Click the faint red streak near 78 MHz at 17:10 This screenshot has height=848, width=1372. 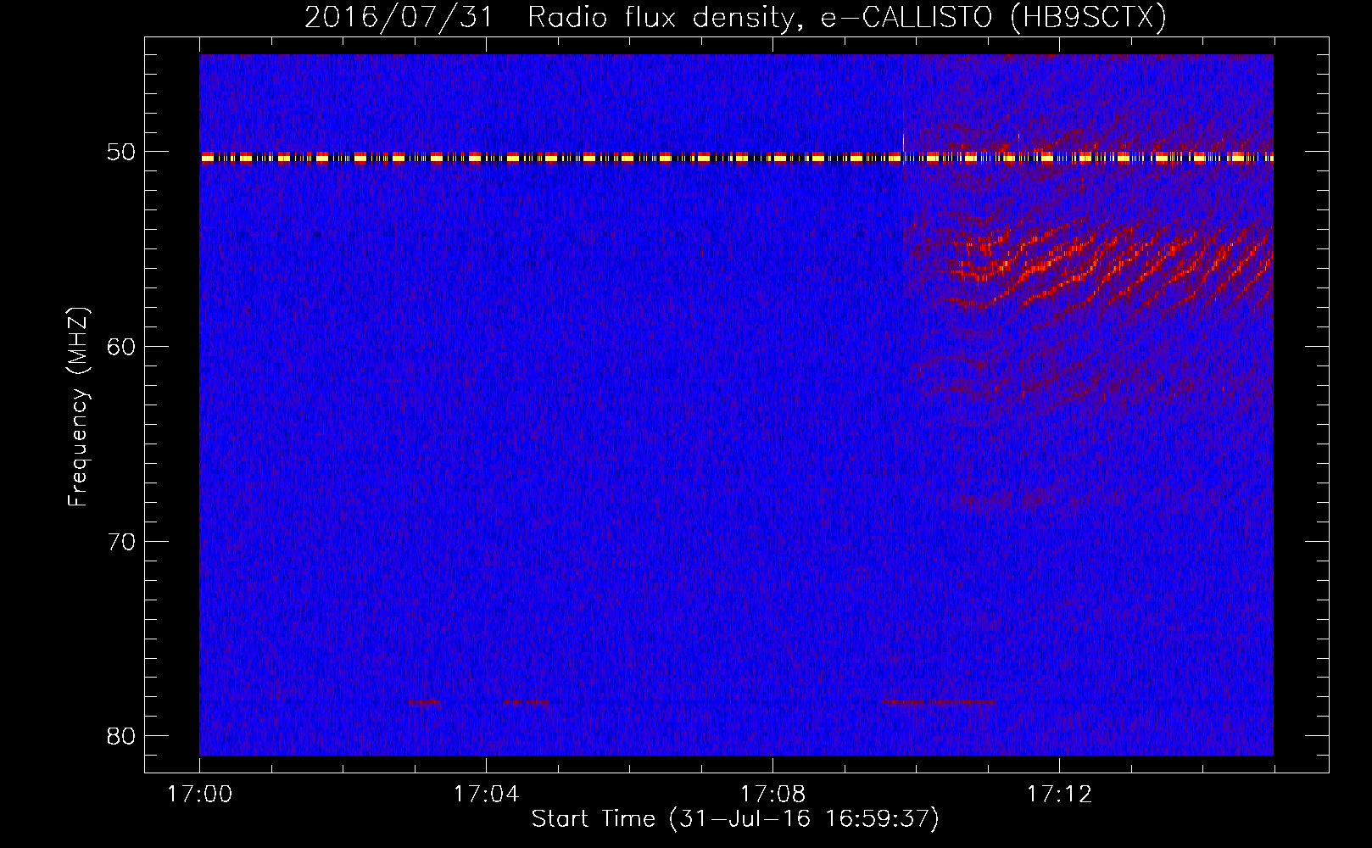(x=938, y=702)
